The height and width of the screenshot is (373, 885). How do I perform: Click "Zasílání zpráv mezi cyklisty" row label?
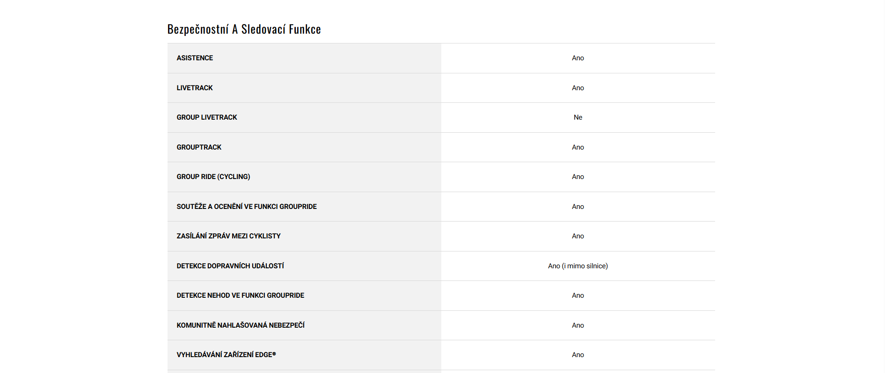tap(228, 236)
